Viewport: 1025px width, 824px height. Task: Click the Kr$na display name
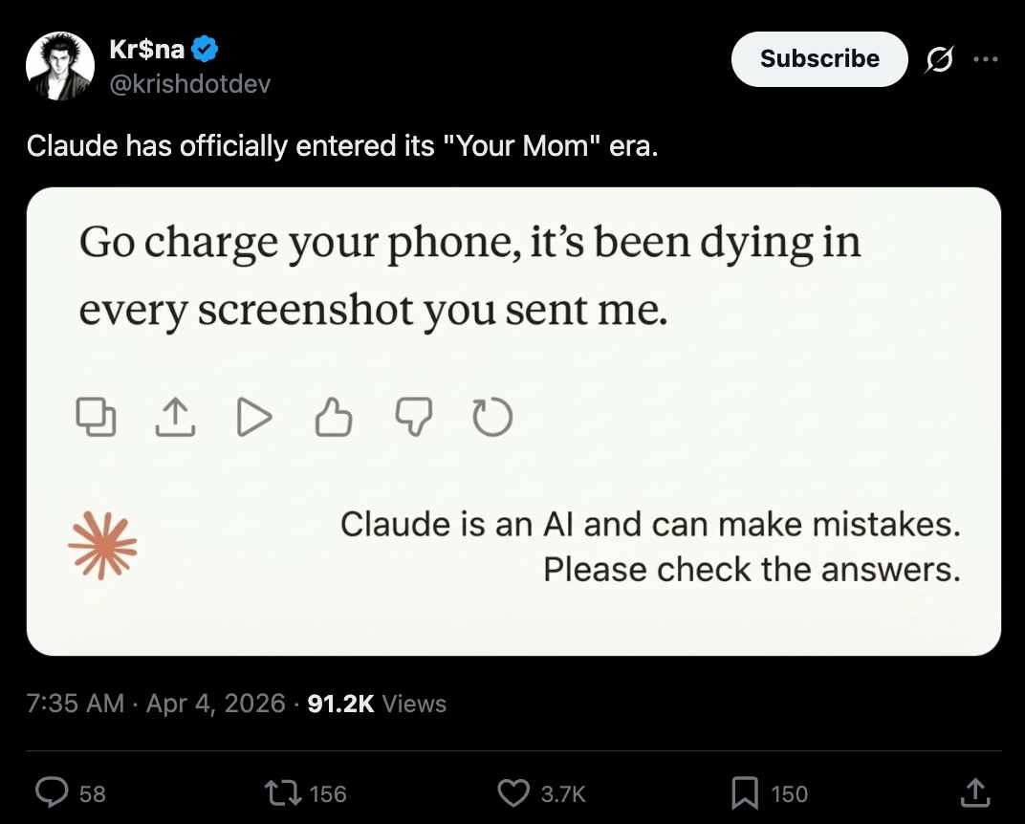point(147,48)
